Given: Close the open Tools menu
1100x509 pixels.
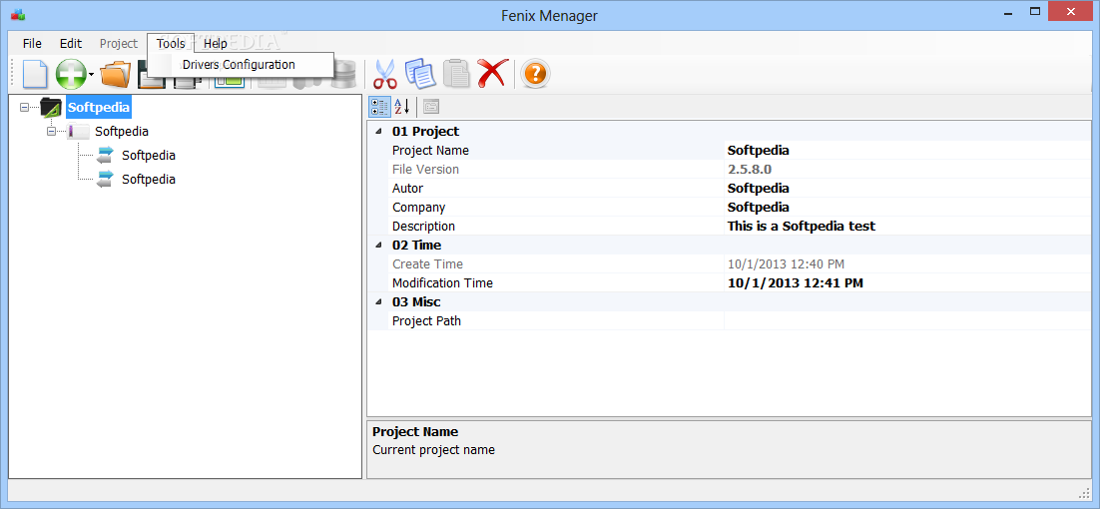Looking at the screenshot, I should [x=171, y=44].
